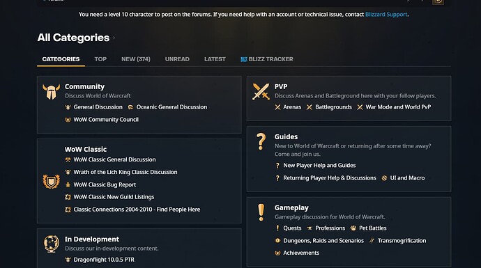Image resolution: width=481 pixels, height=268 pixels.
Task: Click the icon beside Oceanic General Discussion
Action: tap(130, 107)
